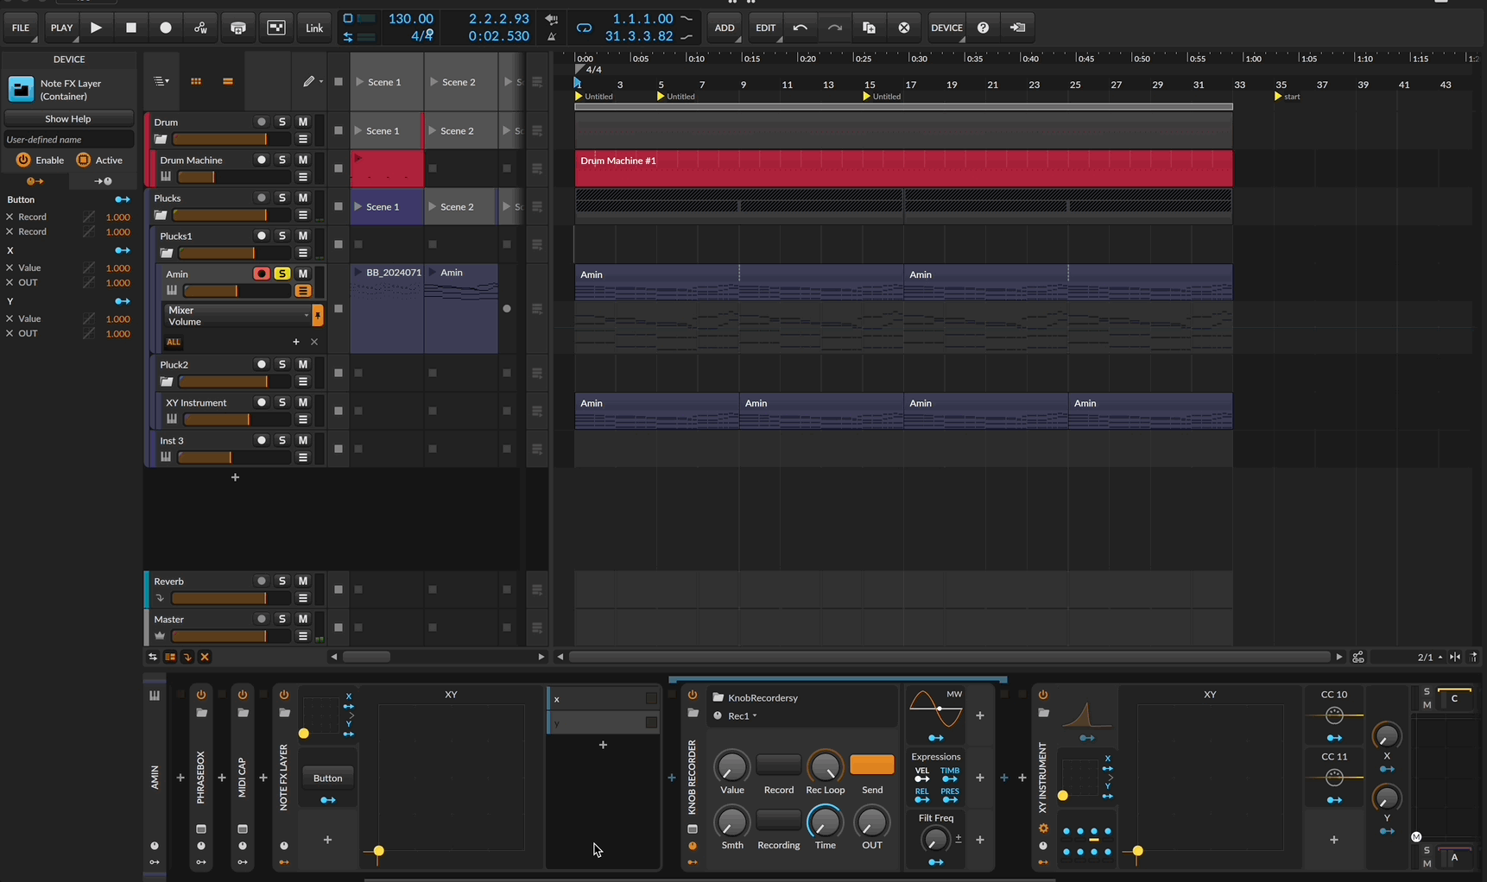1487x882 pixels.
Task: Open the track list view options dropdown
Action: tap(161, 81)
